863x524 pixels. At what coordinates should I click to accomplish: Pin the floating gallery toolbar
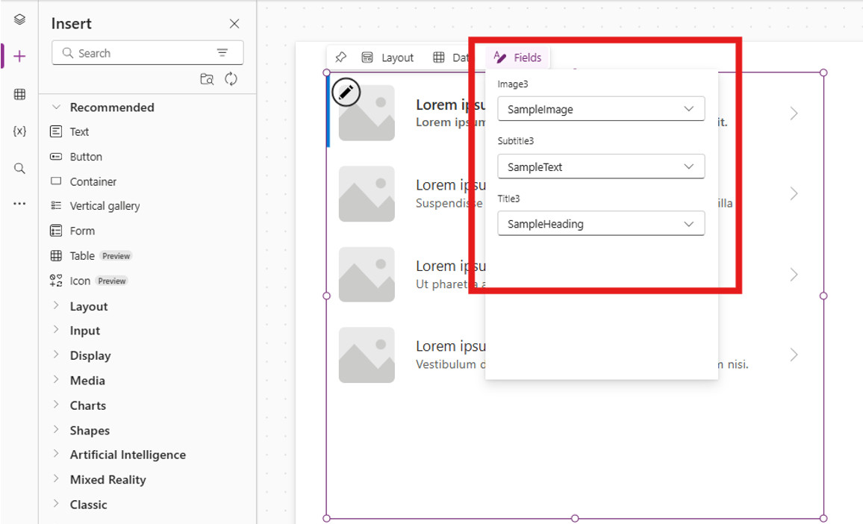[x=341, y=57]
